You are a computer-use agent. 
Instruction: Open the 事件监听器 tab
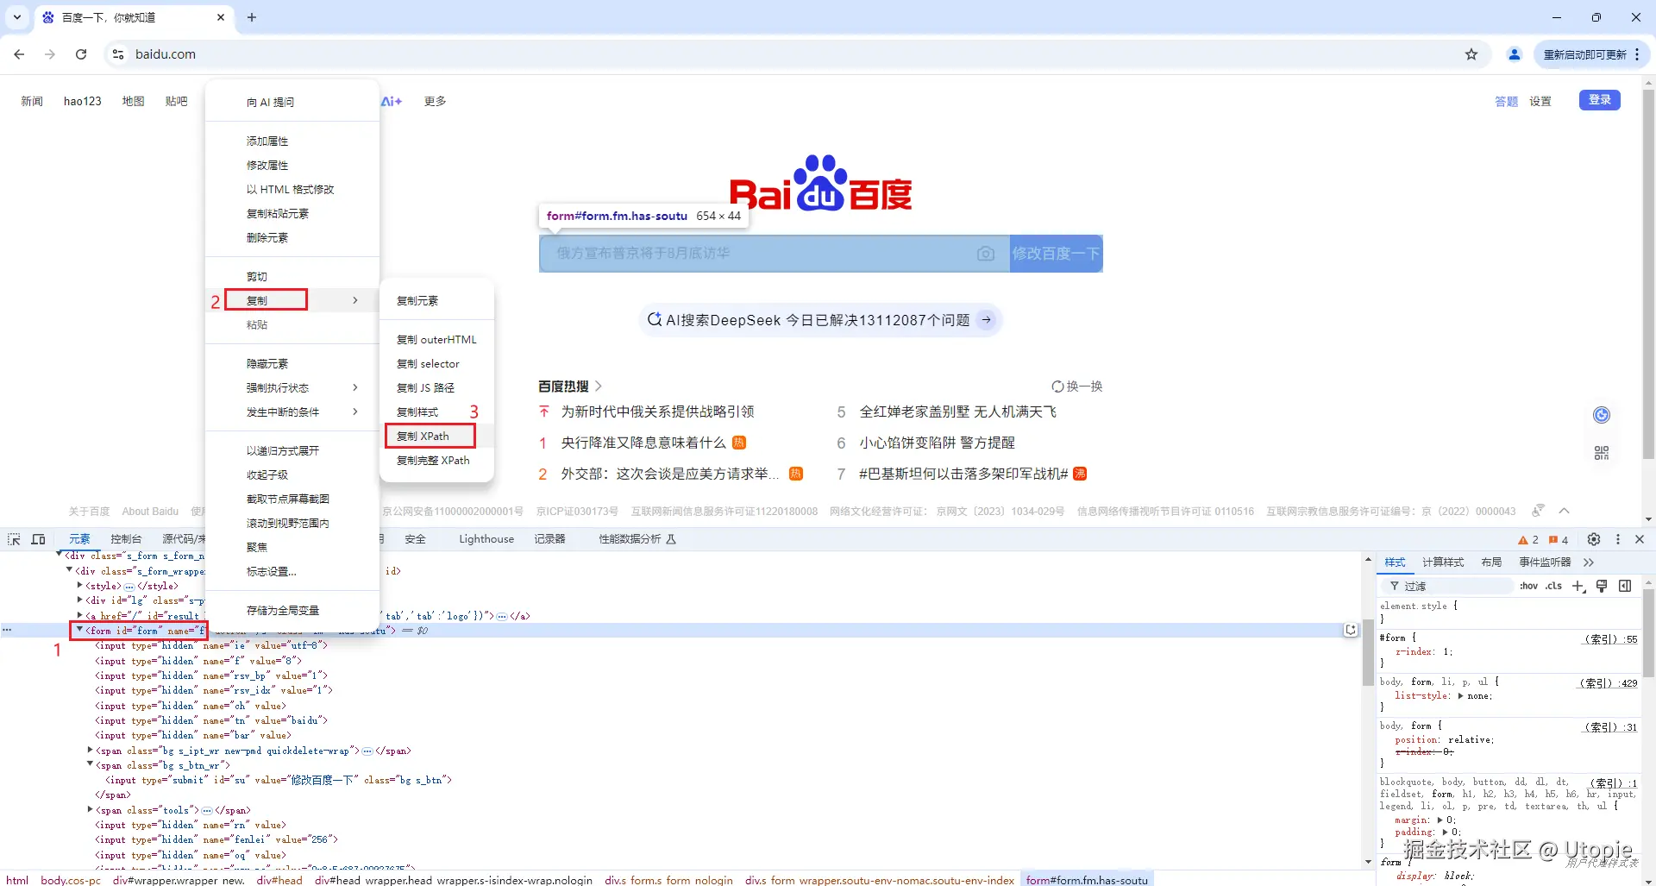(1545, 562)
